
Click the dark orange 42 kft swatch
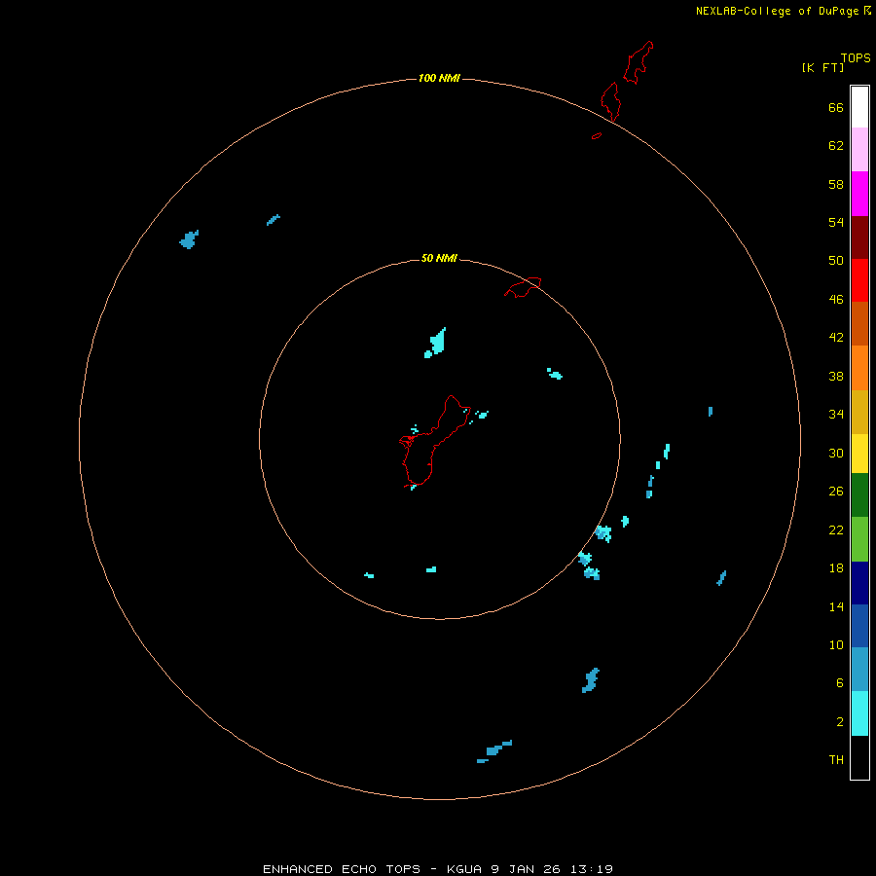click(x=859, y=323)
